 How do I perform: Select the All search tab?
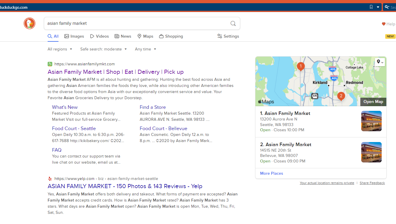[x=53, y=36]
